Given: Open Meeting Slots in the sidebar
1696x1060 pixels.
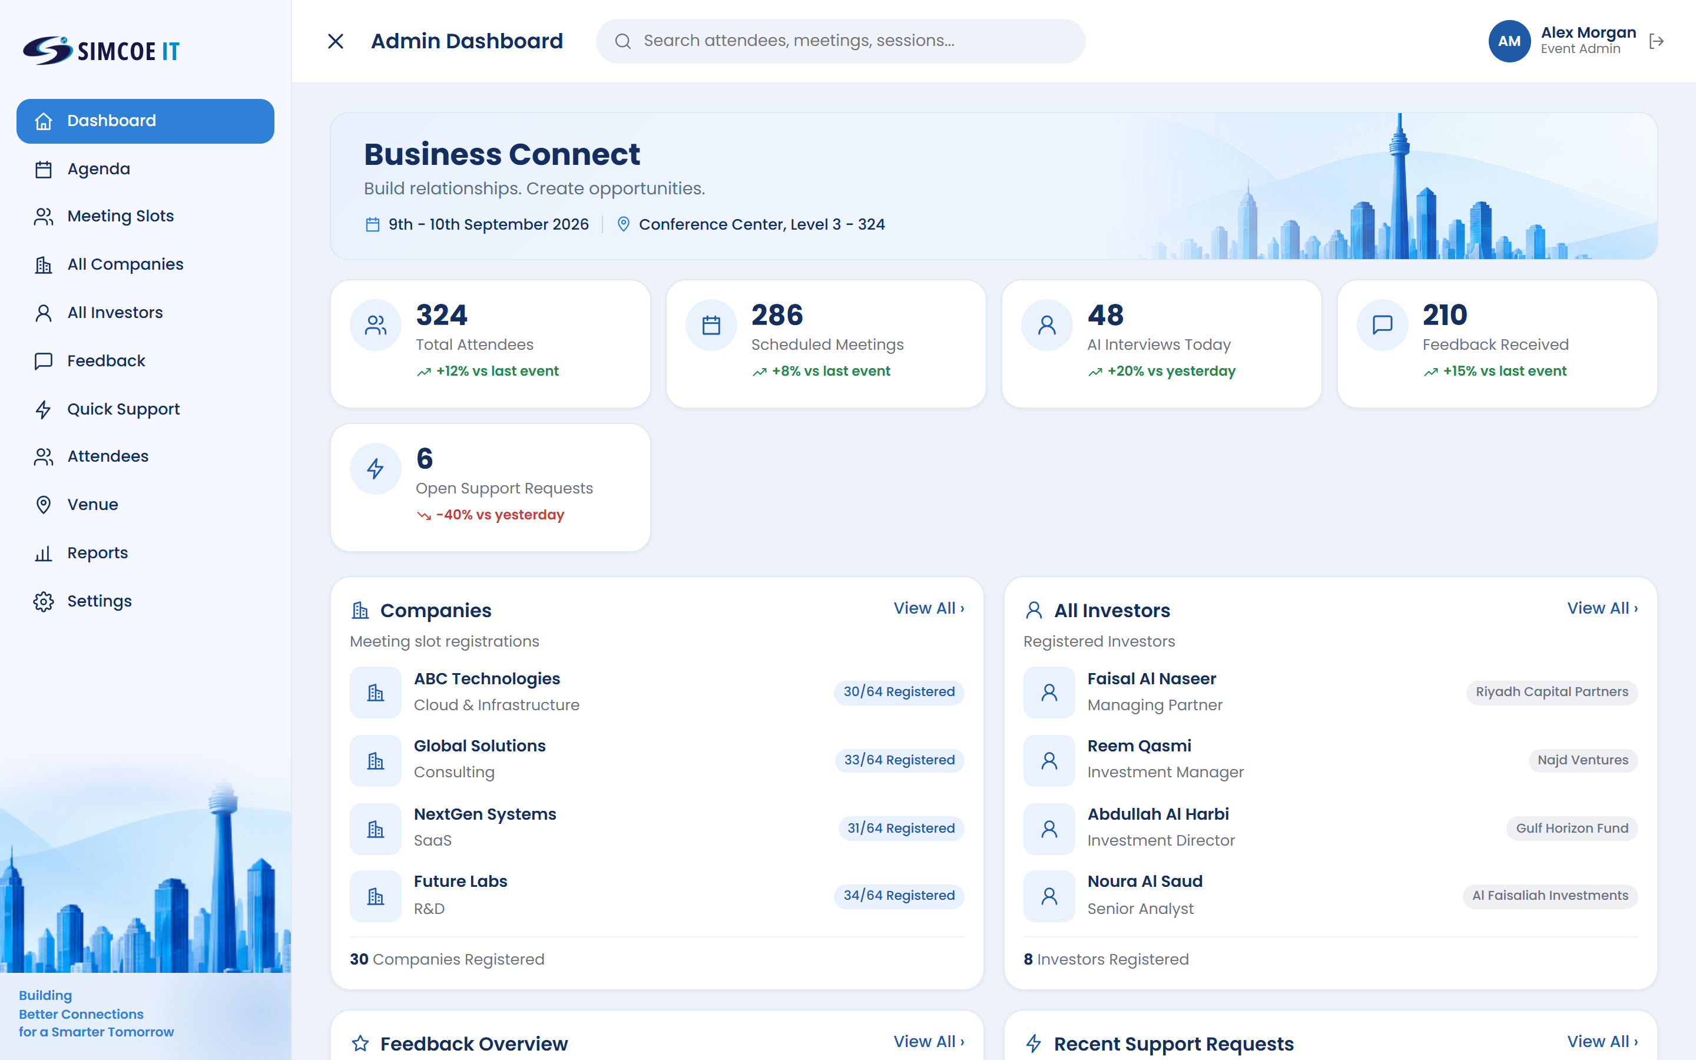Looking at the screenshot, I should point(145,217).
